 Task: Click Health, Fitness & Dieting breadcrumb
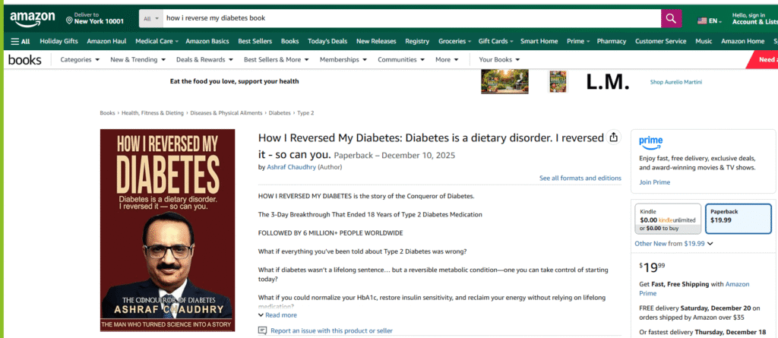pos(152,113)
